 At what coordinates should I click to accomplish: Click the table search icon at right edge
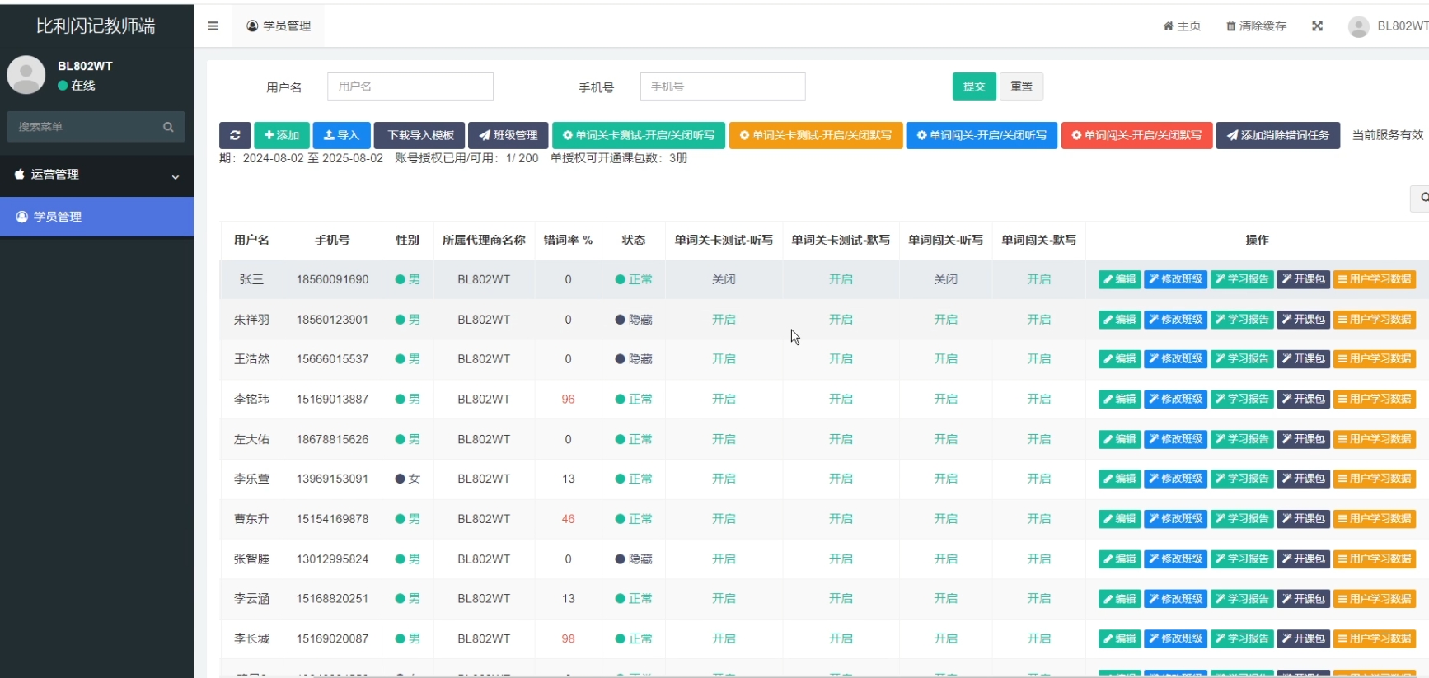pyautogui.click(x=1422, y=198)
